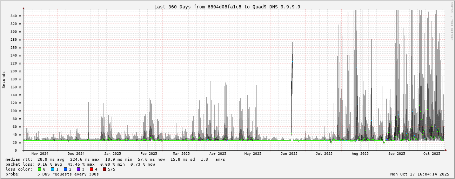
Task: Click the dark red 5/5 loss swatch
Action: tap(104, 169)
